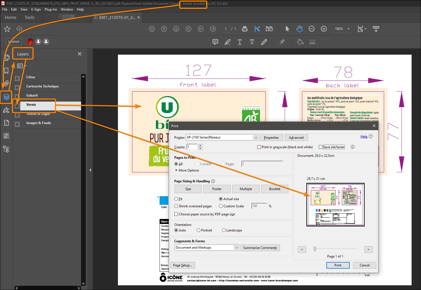Enable Save ink/toner checkbox

321,147
